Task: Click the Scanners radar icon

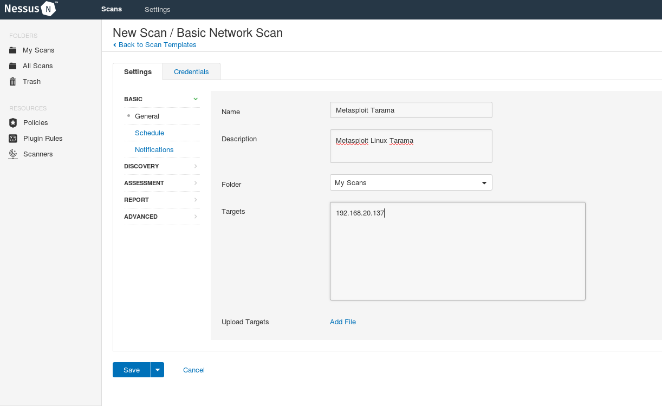Action: pos(13,154)
